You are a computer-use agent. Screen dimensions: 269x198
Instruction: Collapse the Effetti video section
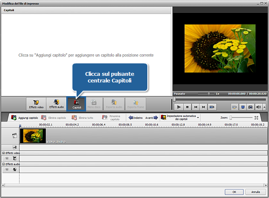pos(3,153)
